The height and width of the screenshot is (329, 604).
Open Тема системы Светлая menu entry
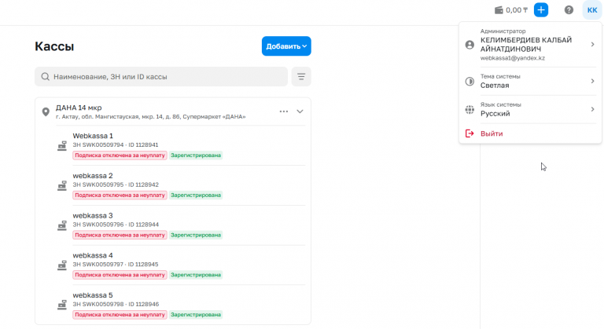[530, 81]
